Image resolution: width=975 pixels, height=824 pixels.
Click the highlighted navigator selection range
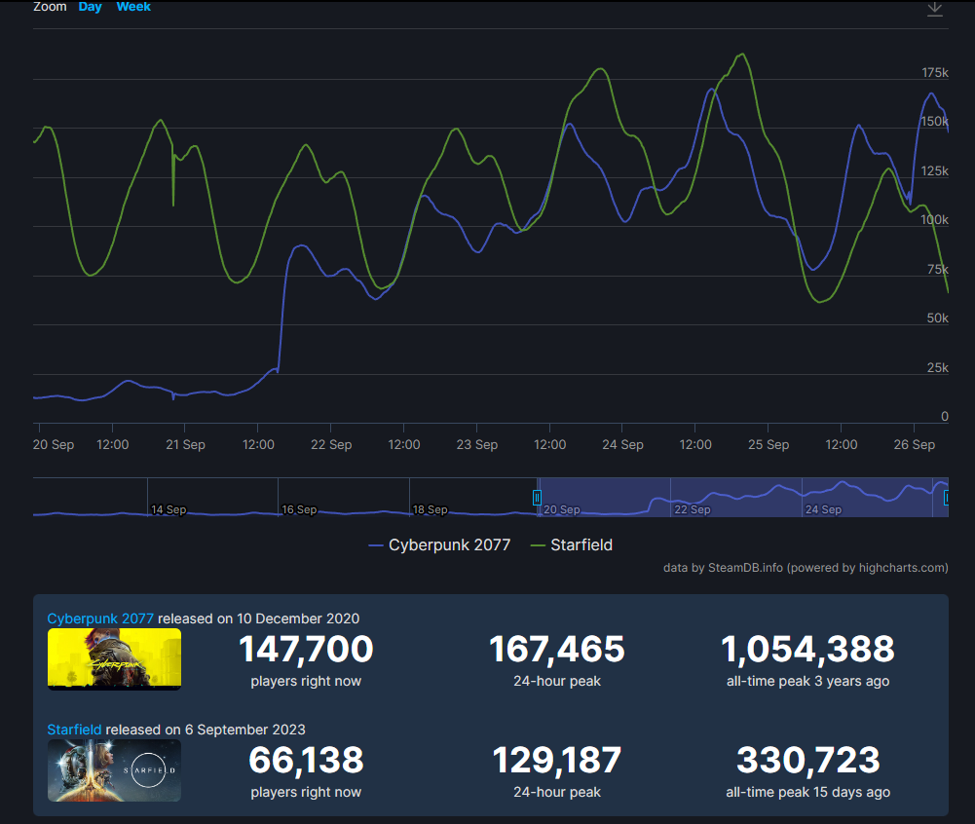(x=742, y=497)
